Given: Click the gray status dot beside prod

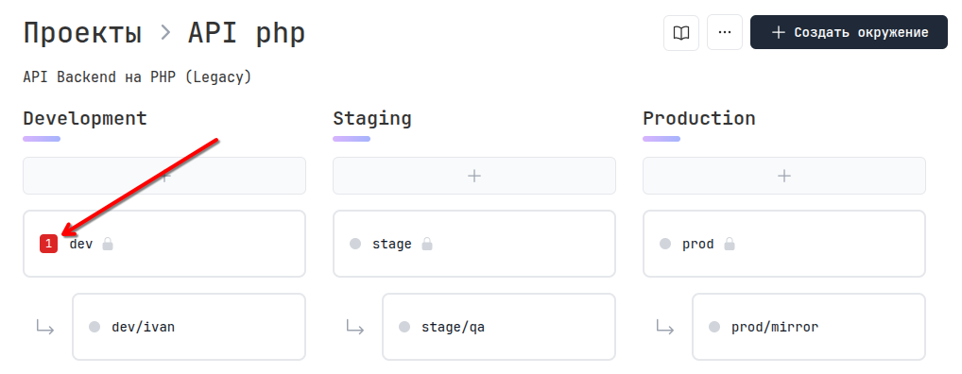Looking at the screenshot, I should tap(665, 244).
